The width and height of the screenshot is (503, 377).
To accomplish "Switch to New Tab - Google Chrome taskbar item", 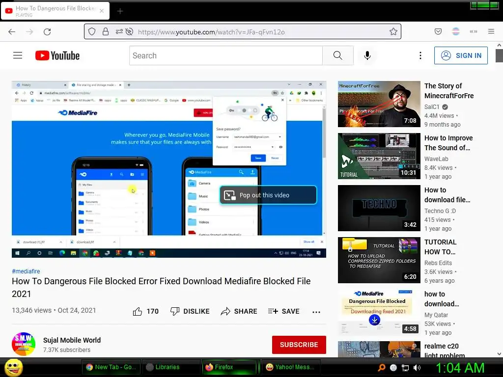I will tap(111, 367).
